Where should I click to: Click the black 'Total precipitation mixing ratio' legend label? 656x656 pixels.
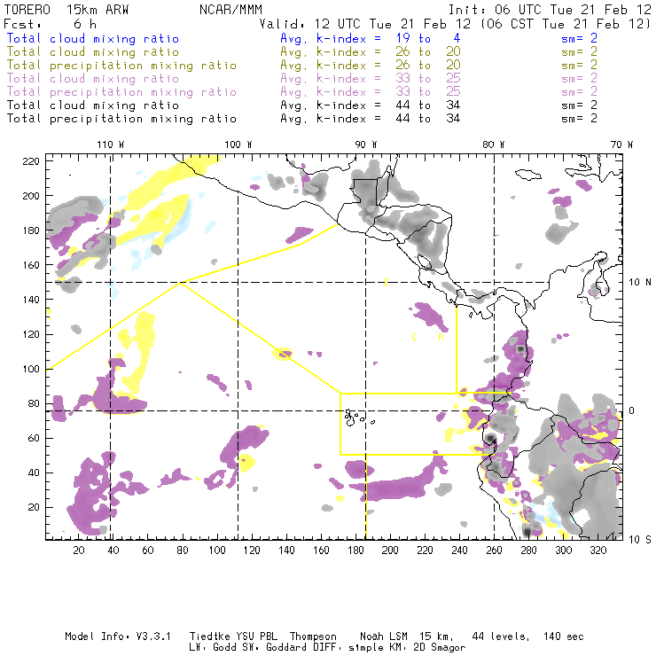(x=121, y=119)
